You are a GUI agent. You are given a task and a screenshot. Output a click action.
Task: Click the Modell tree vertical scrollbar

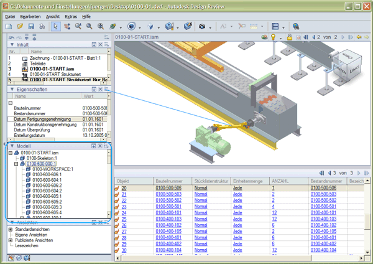[109, 184]
